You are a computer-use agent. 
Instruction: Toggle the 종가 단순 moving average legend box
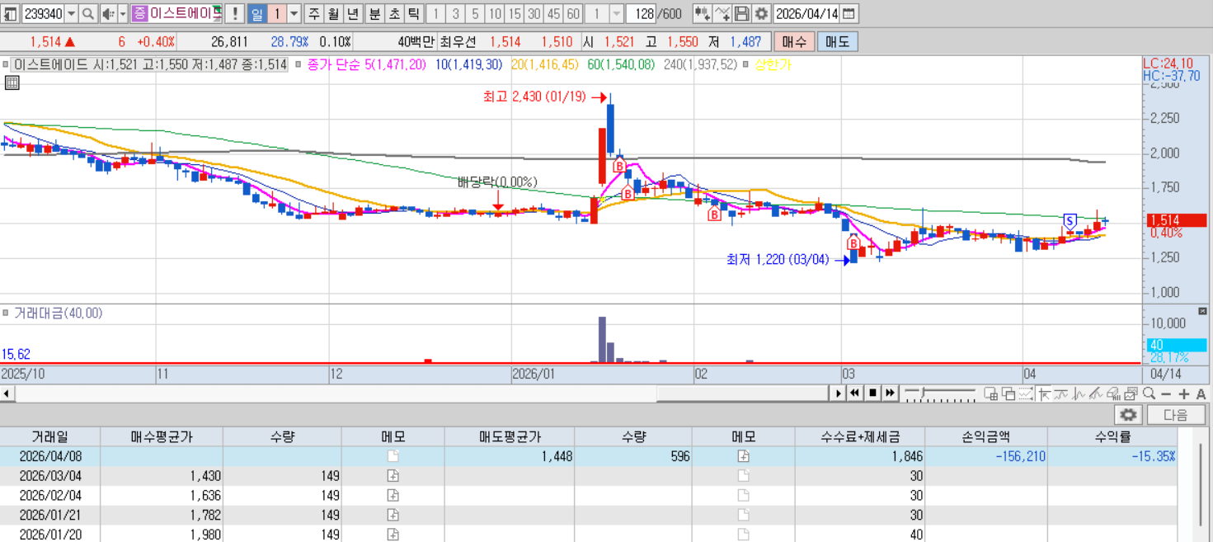[x=299, y=64]
